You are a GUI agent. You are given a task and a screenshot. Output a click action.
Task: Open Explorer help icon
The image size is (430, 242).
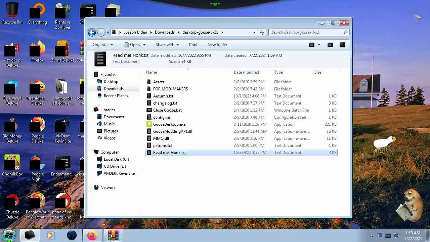pos(342,45)
